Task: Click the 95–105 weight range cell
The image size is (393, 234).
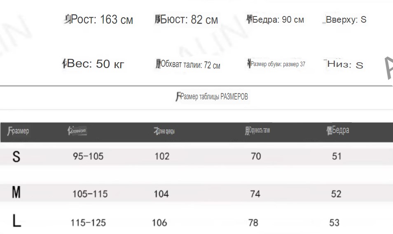Action: [x=88, y=156]
